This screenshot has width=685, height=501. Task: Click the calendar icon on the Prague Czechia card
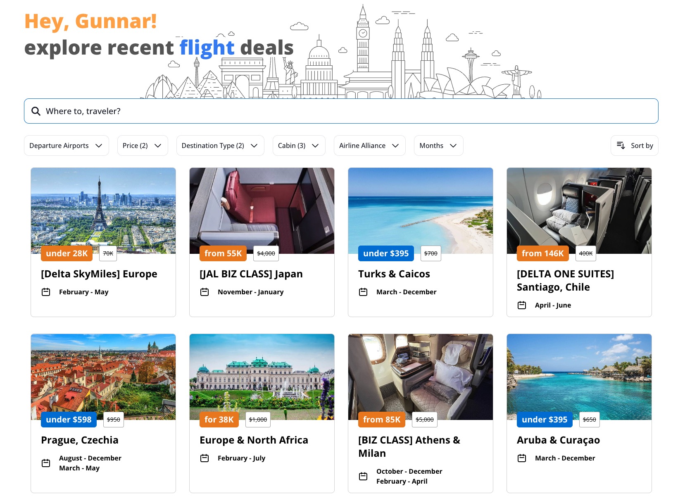pyautogui.click(x=45, y=463)
